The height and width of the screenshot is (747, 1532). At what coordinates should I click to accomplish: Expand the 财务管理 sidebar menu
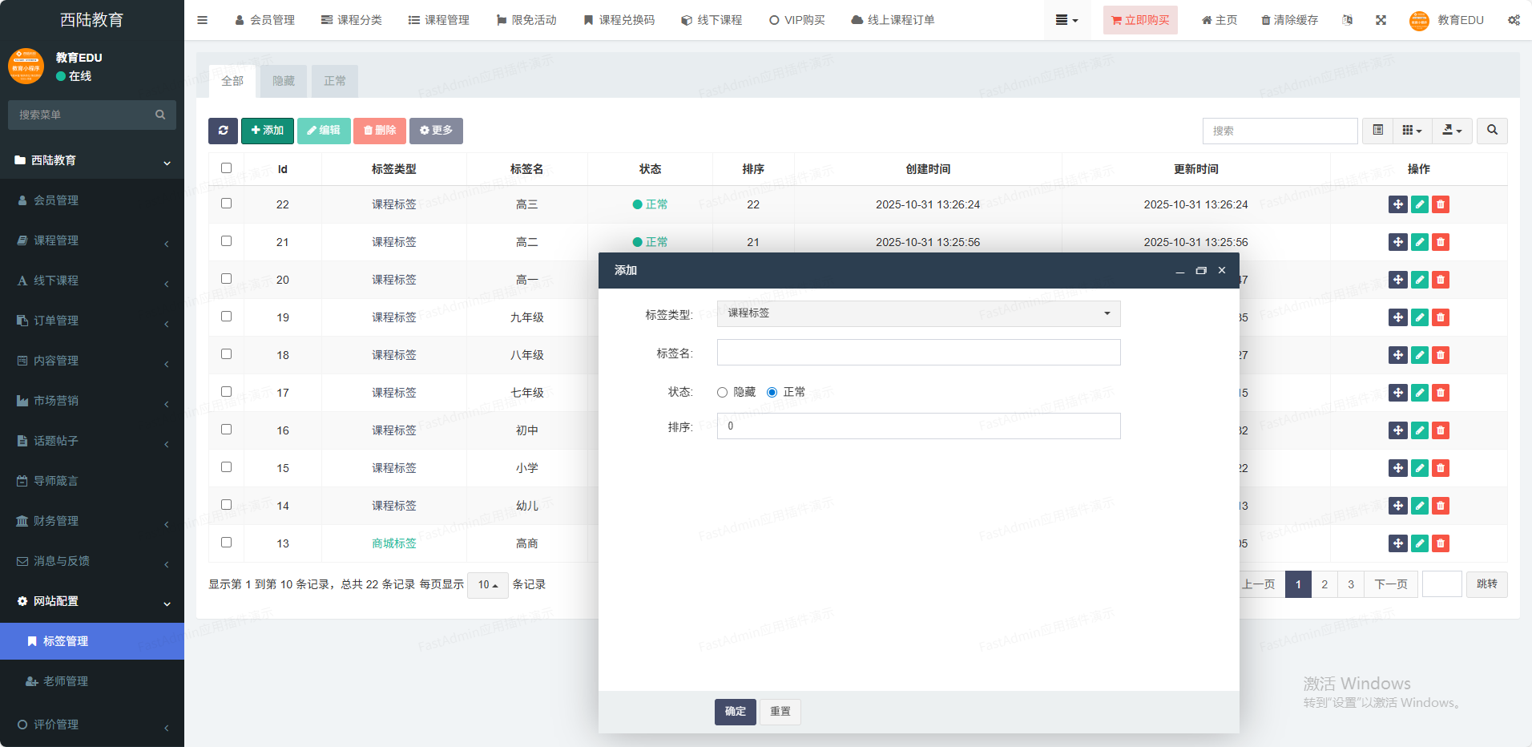pyautogui.click(x=92, y=521)
